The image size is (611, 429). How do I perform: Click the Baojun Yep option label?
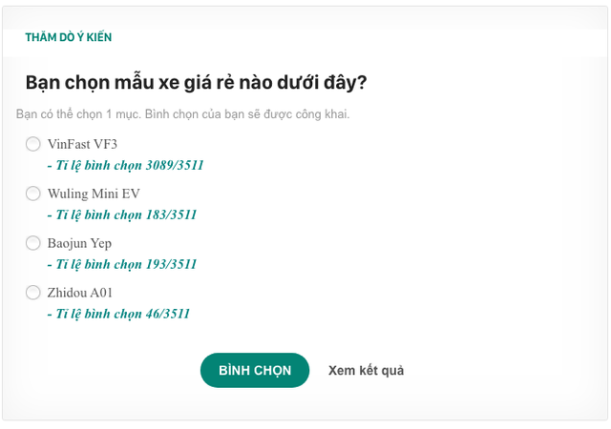point(79,243)
